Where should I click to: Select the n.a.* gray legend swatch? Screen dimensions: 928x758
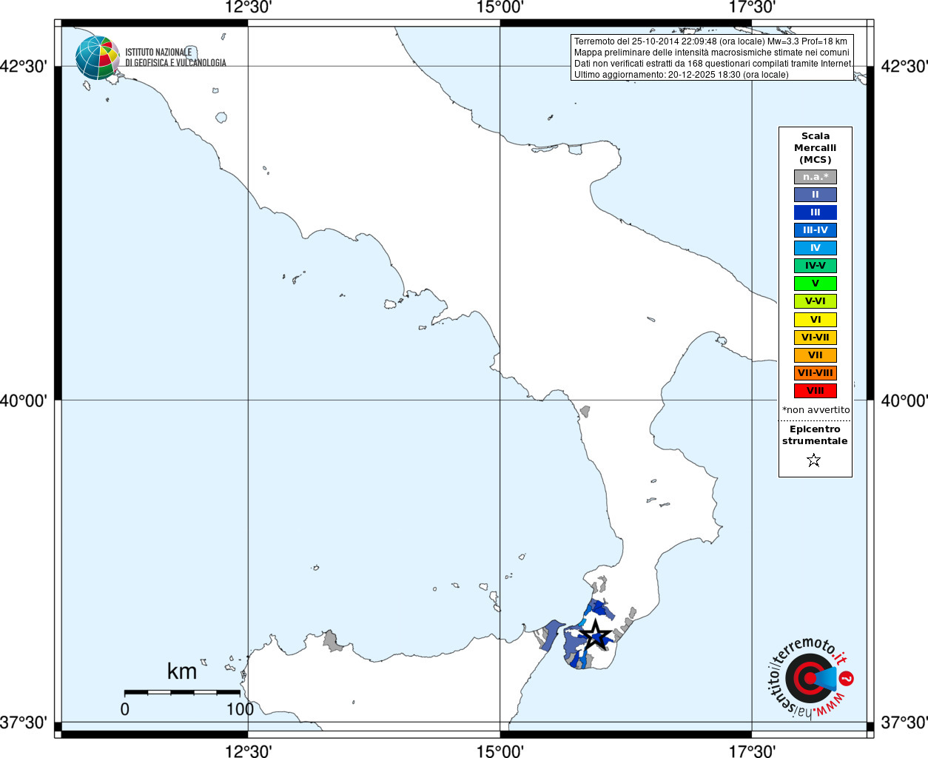coord(816,177)
